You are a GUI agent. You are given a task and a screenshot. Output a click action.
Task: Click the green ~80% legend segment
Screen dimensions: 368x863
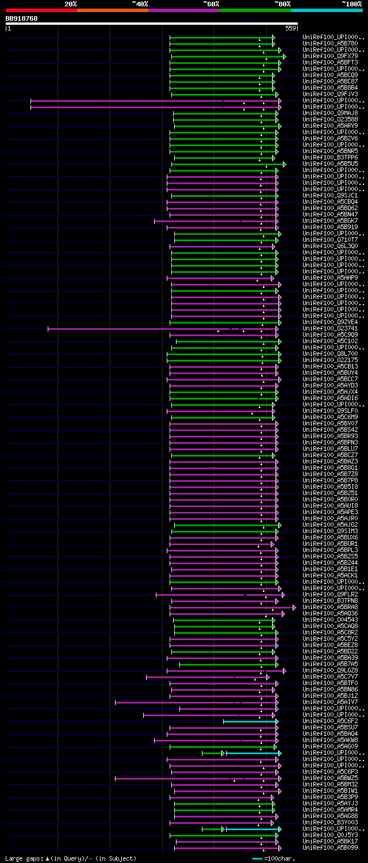point(255,10)
